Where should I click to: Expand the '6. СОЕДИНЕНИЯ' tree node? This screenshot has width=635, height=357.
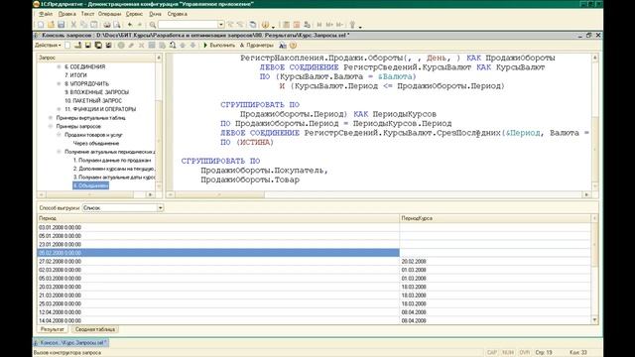pos(60,66)
